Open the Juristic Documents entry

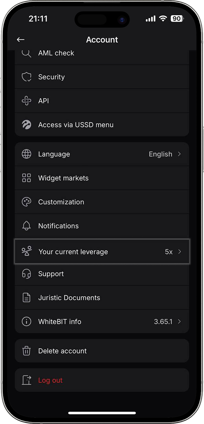69,298
